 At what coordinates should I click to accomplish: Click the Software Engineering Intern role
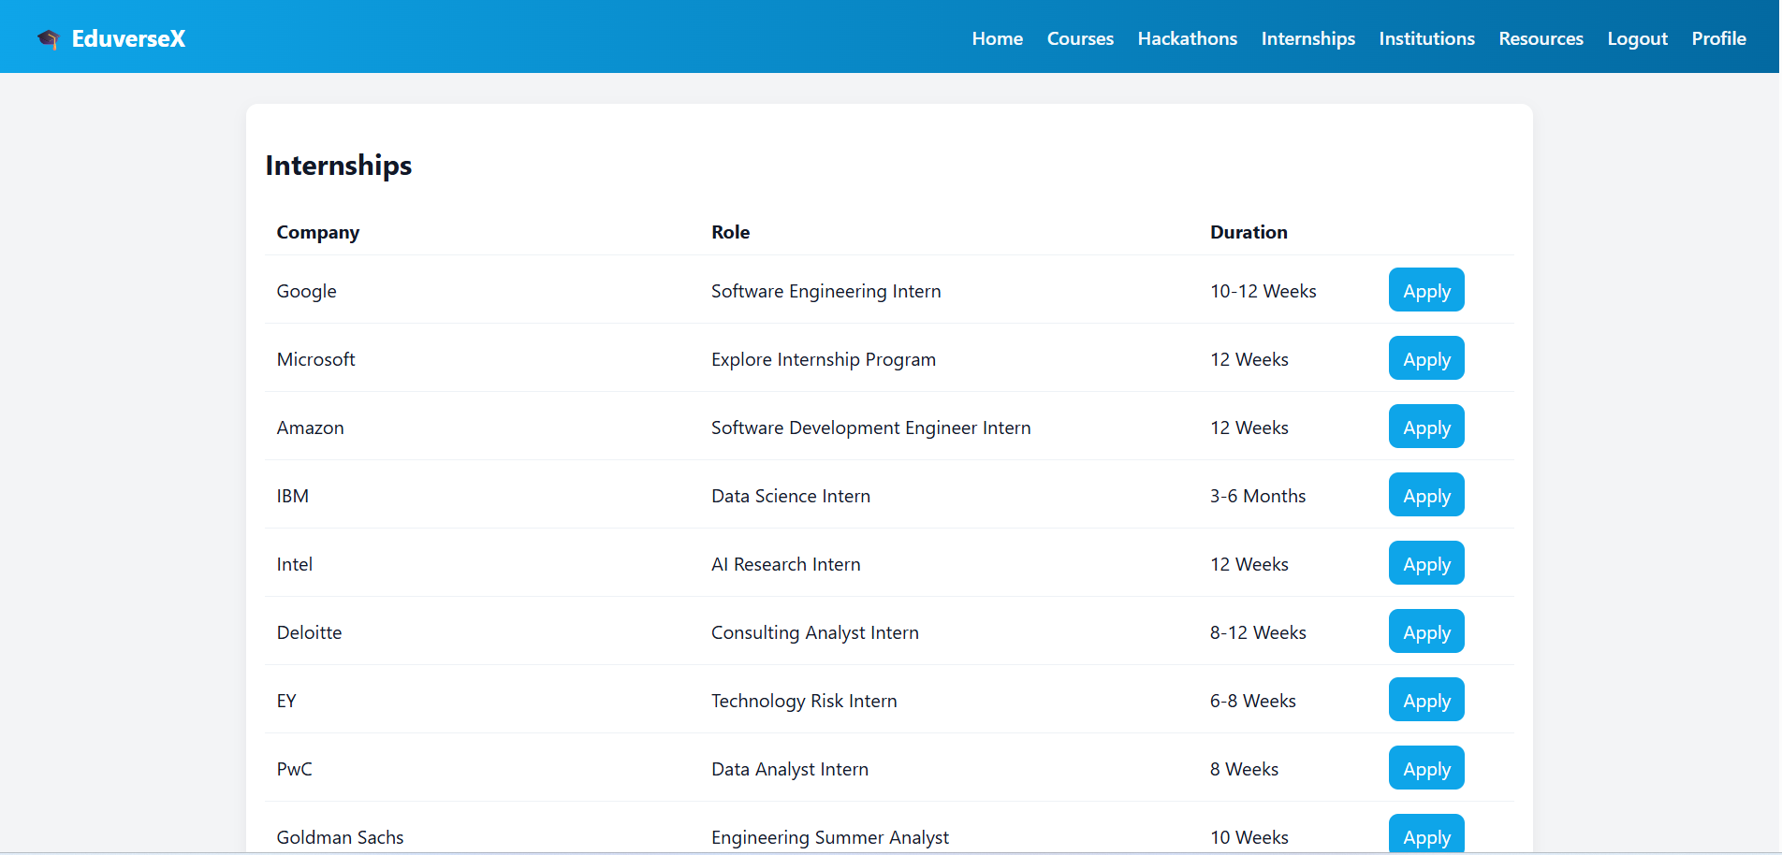(826, 291)
